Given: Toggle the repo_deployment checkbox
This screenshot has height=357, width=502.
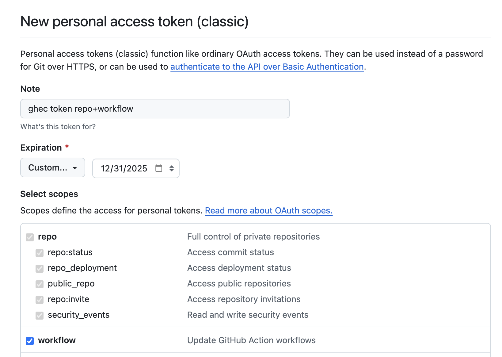Looking at the screenshot, I should (x=40, y=268).
